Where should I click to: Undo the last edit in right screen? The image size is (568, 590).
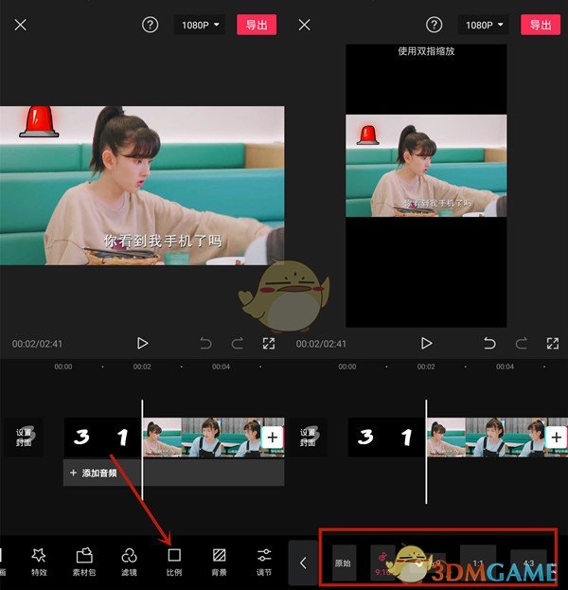click(x=489, y=343)
